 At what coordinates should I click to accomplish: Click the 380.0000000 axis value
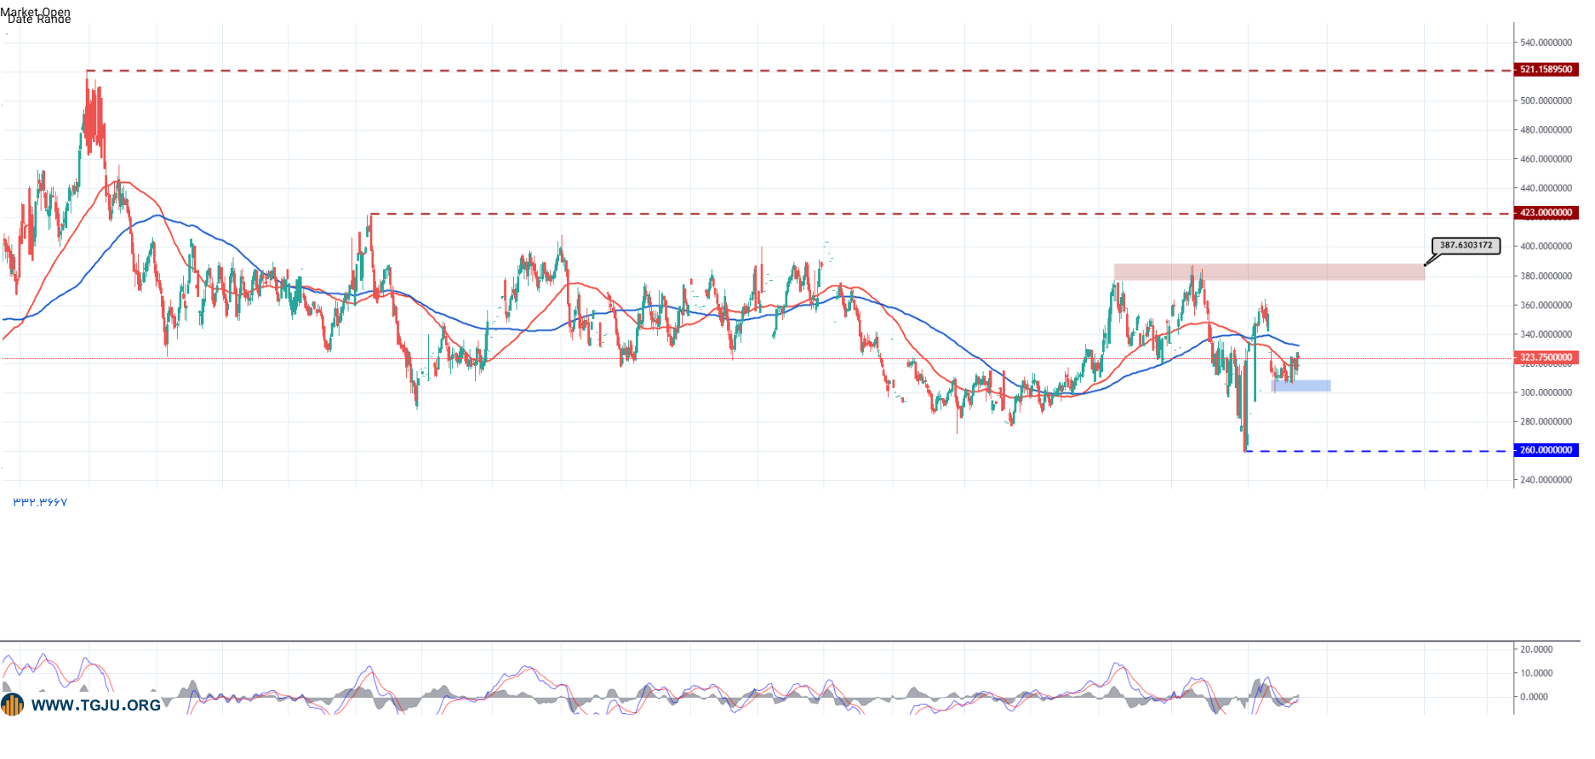click(x=1546, y=276)
